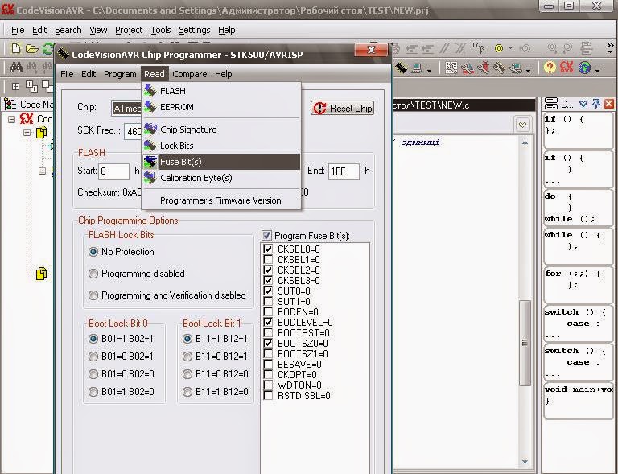Toggle the Program Fuse Bit(s) checkbox
Viewport: 618px width, 474px height.
(266, 236)
